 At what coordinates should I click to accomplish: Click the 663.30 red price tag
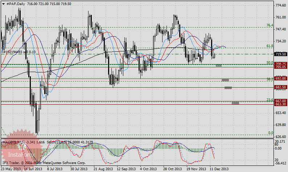[x=281, y=104]
